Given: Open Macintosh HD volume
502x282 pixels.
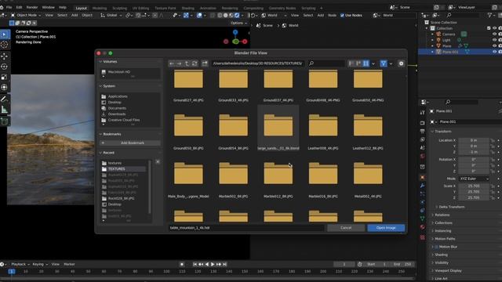Looking at the screenshot, I should [x=118, y=72].
